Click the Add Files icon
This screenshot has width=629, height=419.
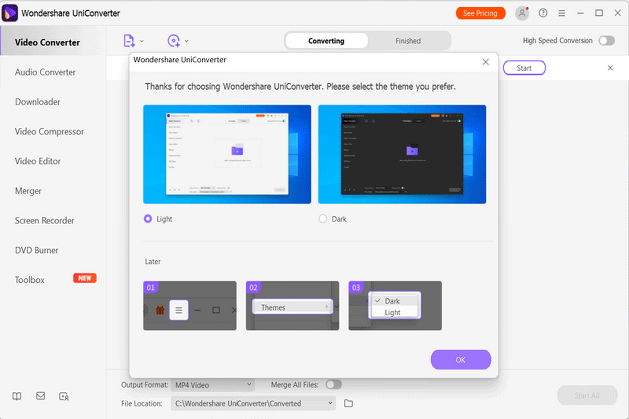tap(128, 40)
